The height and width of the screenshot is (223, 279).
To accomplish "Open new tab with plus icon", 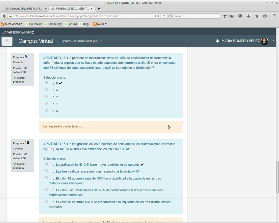I will click(x=99, y=9).
